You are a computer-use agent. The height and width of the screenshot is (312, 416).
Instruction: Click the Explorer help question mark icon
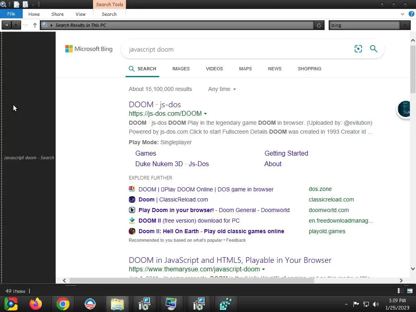coord(412,14)
